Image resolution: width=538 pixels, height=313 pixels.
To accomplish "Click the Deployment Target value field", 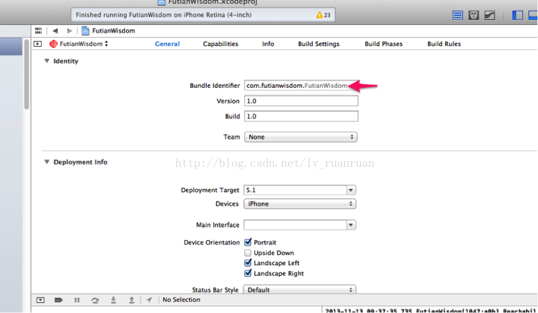I will tap(295, 190).
